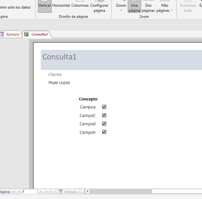The height and width of the screenshot is (199, 202).
Task: Select Vertical page orientation
Action: (x=44, y=6)
